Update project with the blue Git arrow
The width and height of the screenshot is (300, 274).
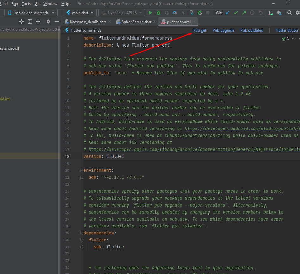(228, 13)
